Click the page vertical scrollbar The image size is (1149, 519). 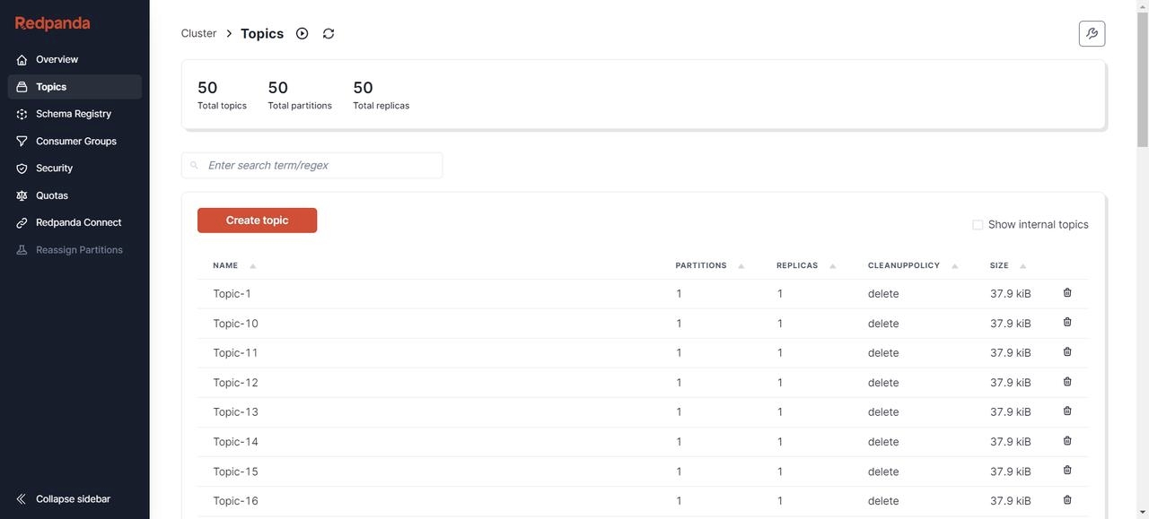[1143, 269]
